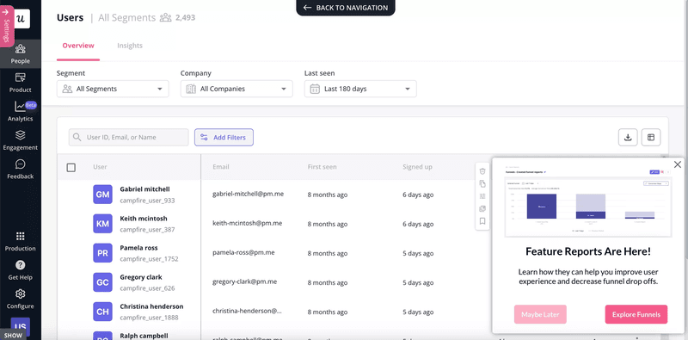
Task: Click the 2,493 users count
Action: [x=185, y=18]
